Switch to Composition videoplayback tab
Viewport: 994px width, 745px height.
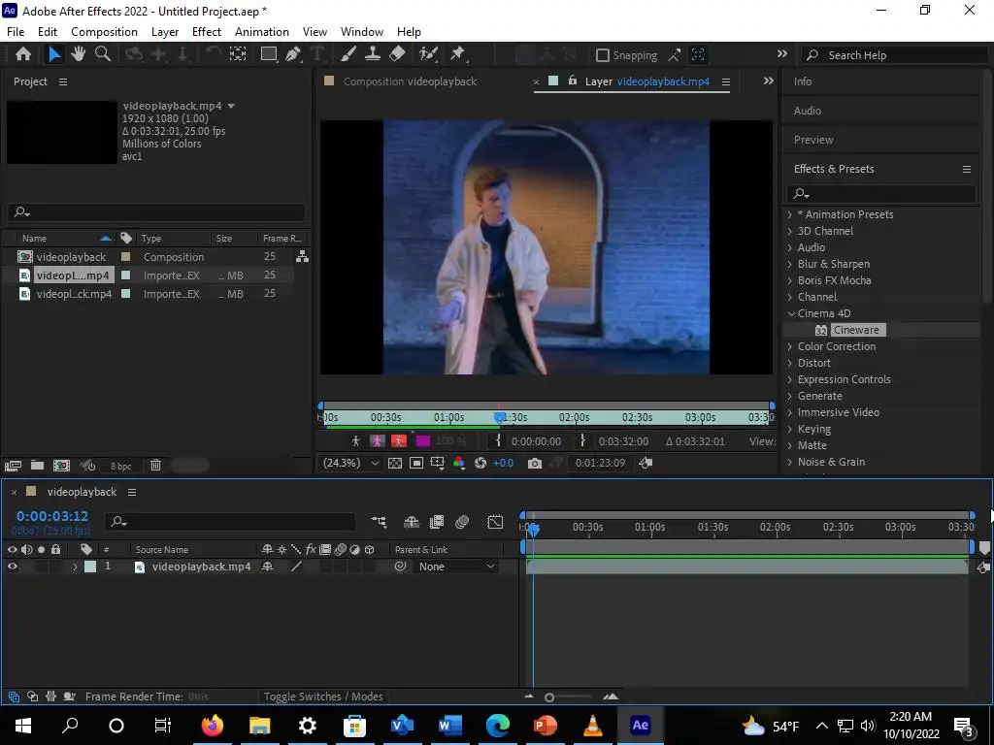pyautogui.click(x=410, y=81)
